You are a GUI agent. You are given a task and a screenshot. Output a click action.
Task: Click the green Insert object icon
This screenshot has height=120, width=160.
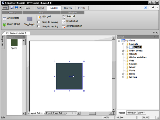4,25
